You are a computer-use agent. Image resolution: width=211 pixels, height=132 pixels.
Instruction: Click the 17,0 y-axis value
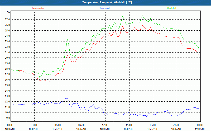coord(8,74)
